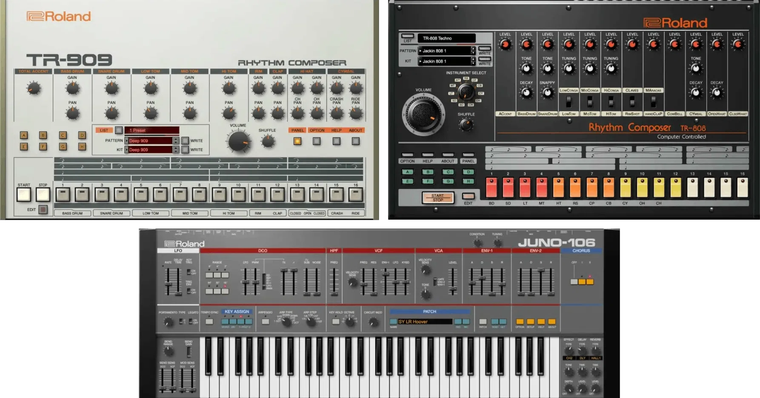Click the TR-909 Shuffle knob

[268, 141]
